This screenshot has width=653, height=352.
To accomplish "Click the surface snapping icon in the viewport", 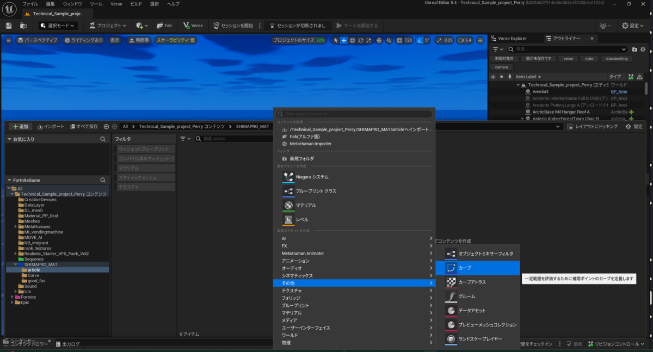I will tap(389, 40).
